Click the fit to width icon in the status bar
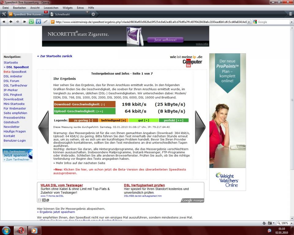 point(264,223)
